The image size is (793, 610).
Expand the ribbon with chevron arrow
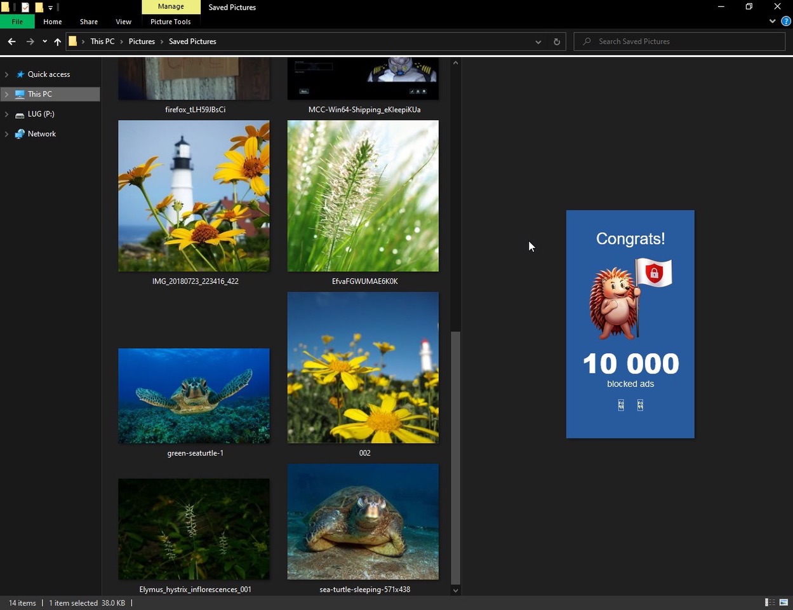(x=772, y=22)
